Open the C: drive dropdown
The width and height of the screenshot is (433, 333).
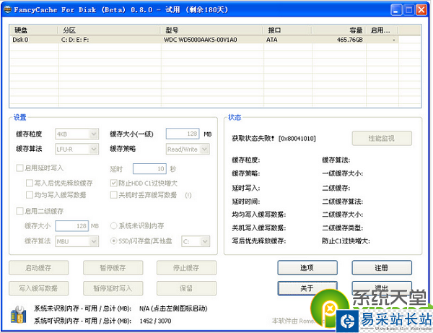click(196, 241)
